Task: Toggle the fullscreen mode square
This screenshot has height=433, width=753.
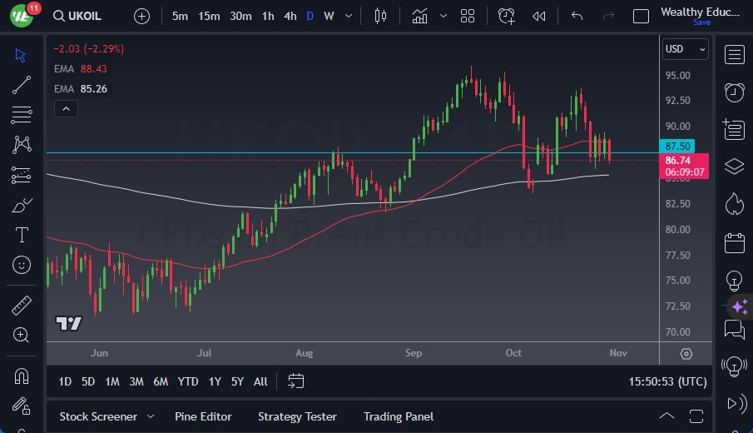Action: pyautogui.click(x=641, y=16)
